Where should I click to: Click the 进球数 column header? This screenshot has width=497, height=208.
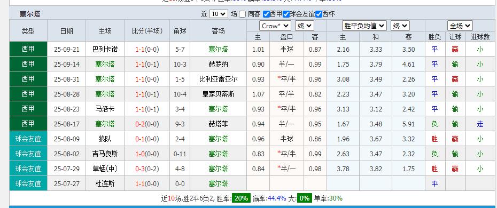point(480,37)
